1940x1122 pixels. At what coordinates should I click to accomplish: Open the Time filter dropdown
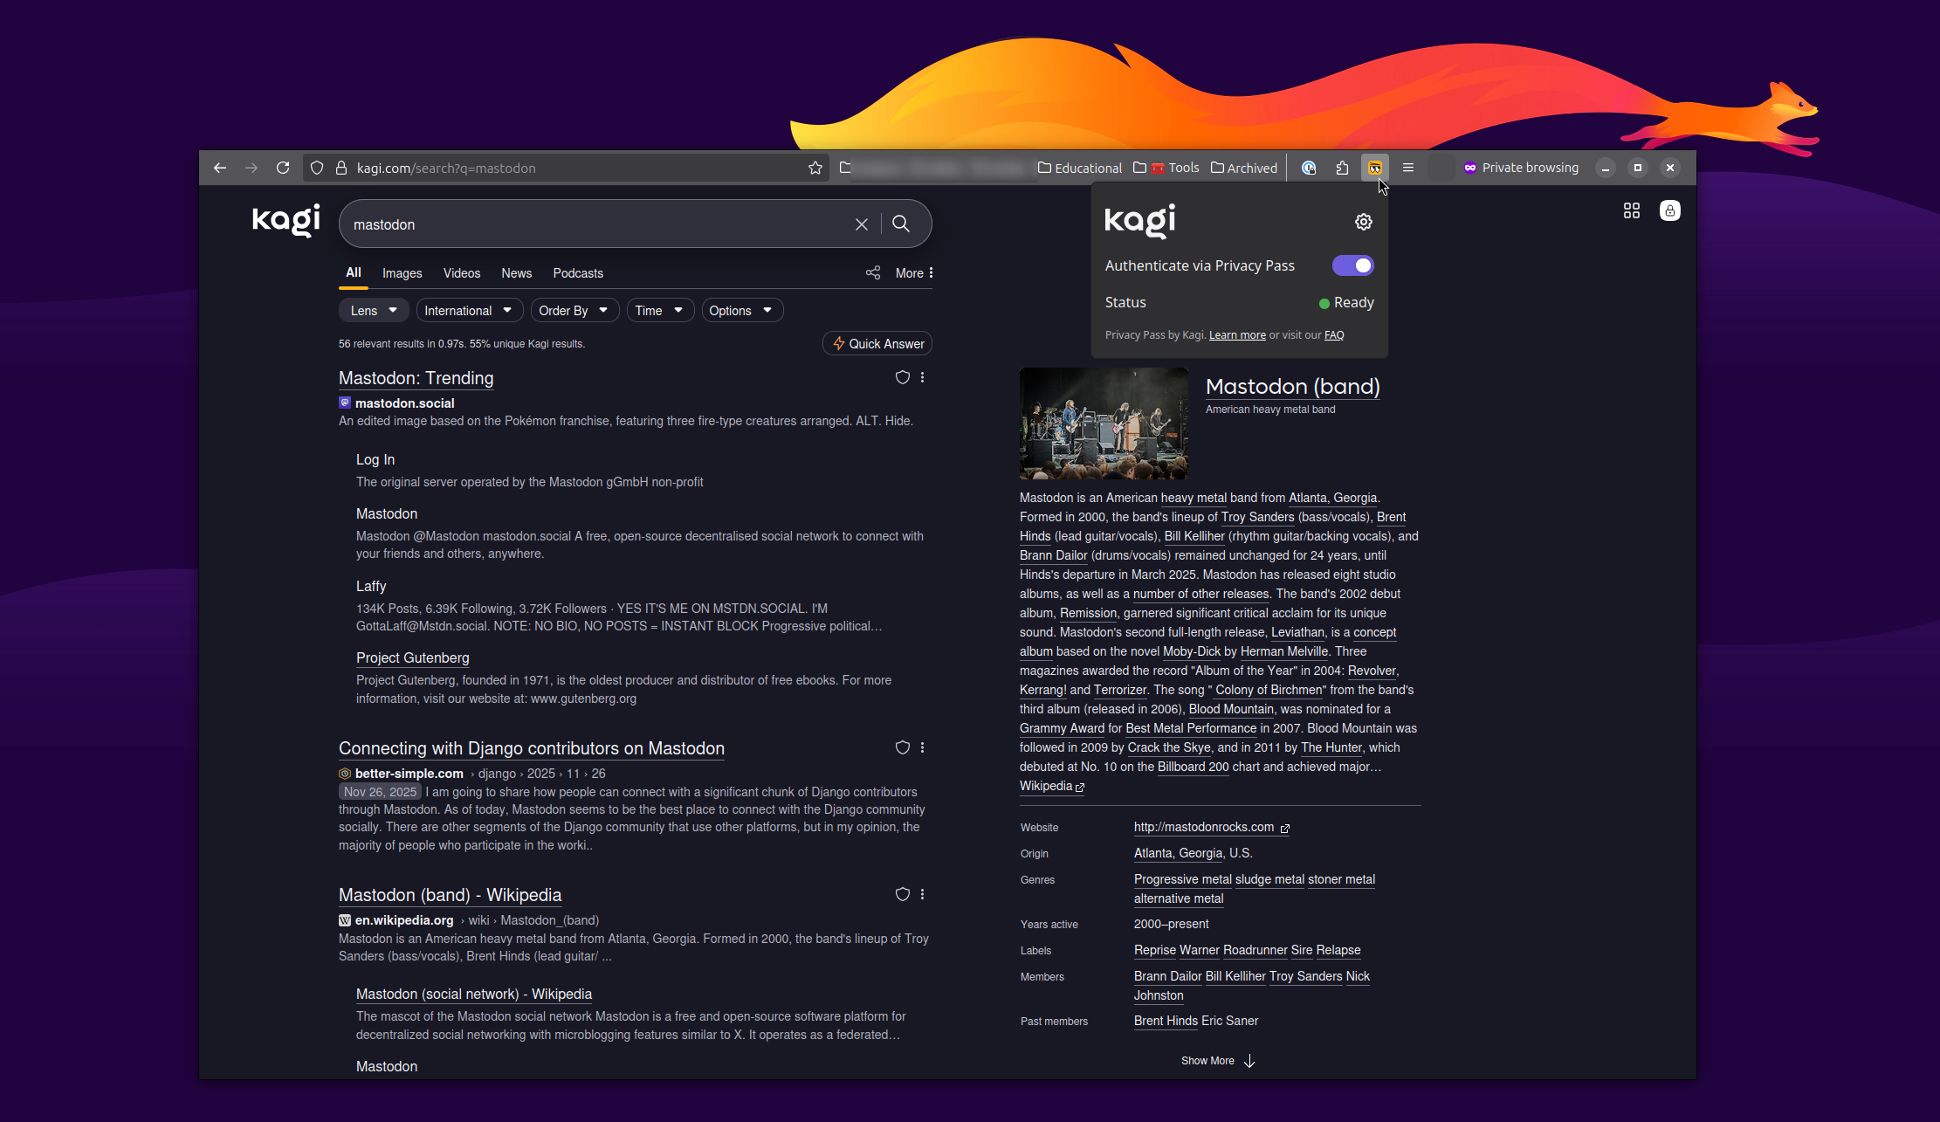click(x=658, y=311)
